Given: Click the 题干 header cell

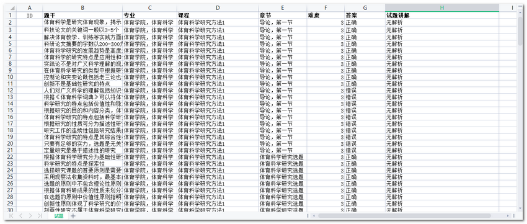Looking at the screenshot, I should pyautogui.click(x=82, y=16).
